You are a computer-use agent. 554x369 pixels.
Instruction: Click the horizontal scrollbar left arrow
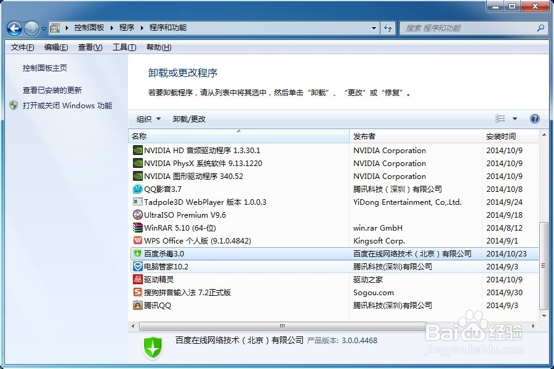(x=133, y=326)
